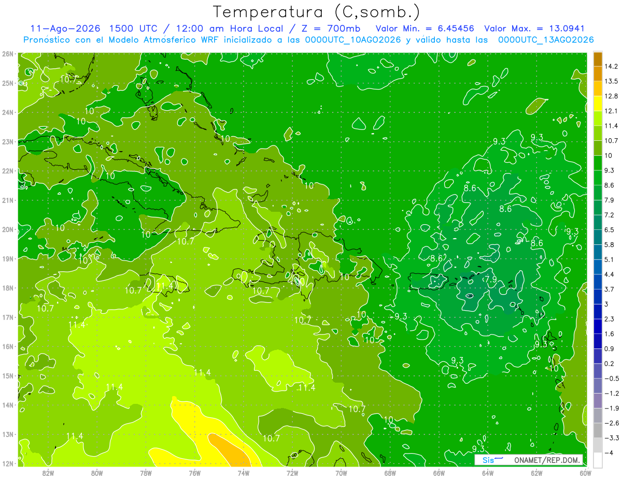Click the '-0.5' colorbar label

[x=612, y=379]
